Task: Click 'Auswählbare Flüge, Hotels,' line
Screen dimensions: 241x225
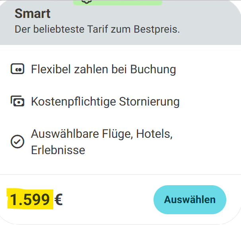Action: click(102, 134)
